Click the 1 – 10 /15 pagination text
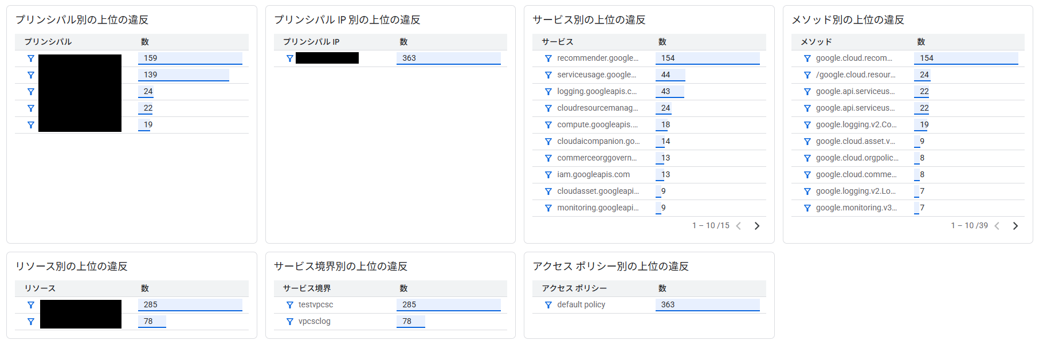This screenshot has height=344, width=1043. (x=711, y=225)
